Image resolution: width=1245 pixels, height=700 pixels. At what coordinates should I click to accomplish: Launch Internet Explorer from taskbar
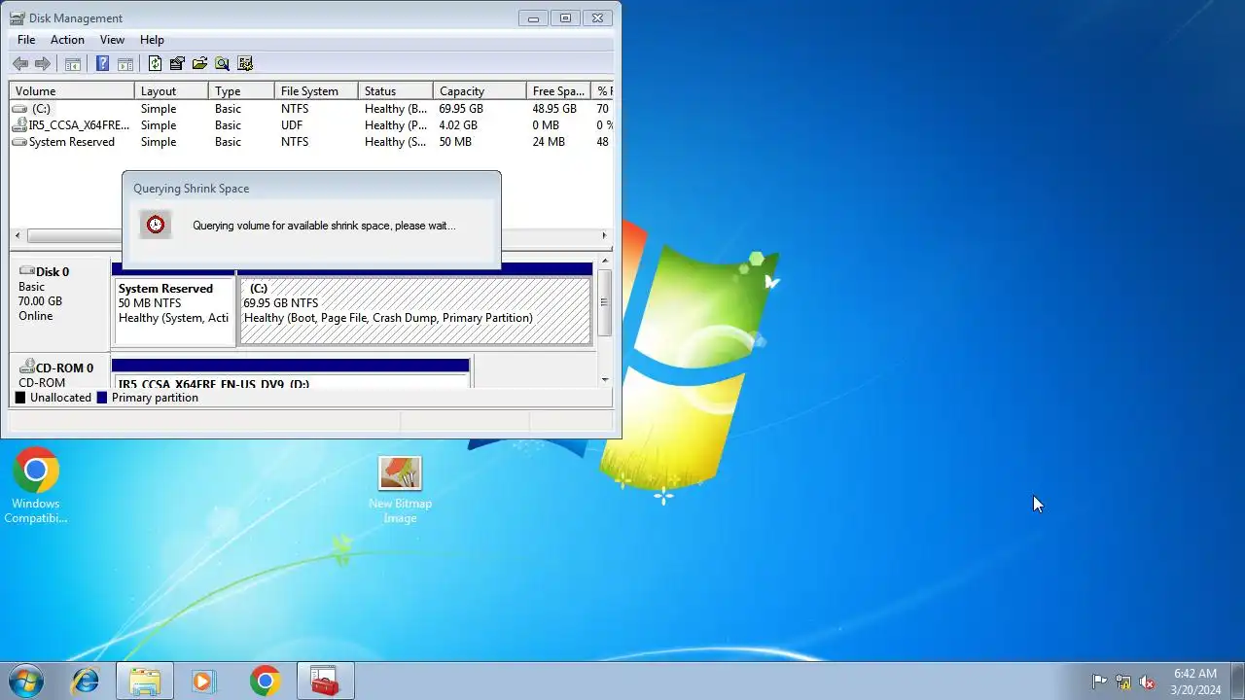(86, 681)
